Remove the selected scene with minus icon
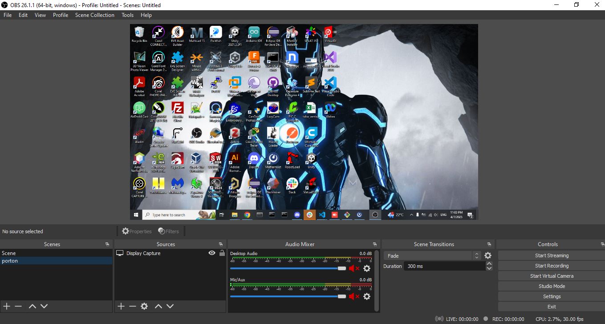The width and height of the screenshot is (605, 324). click(x=18, y=306)
